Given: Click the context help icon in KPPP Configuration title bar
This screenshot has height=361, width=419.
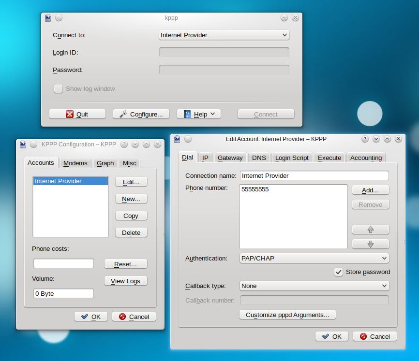Looking at the screenshot, I should tap(124, 144).
